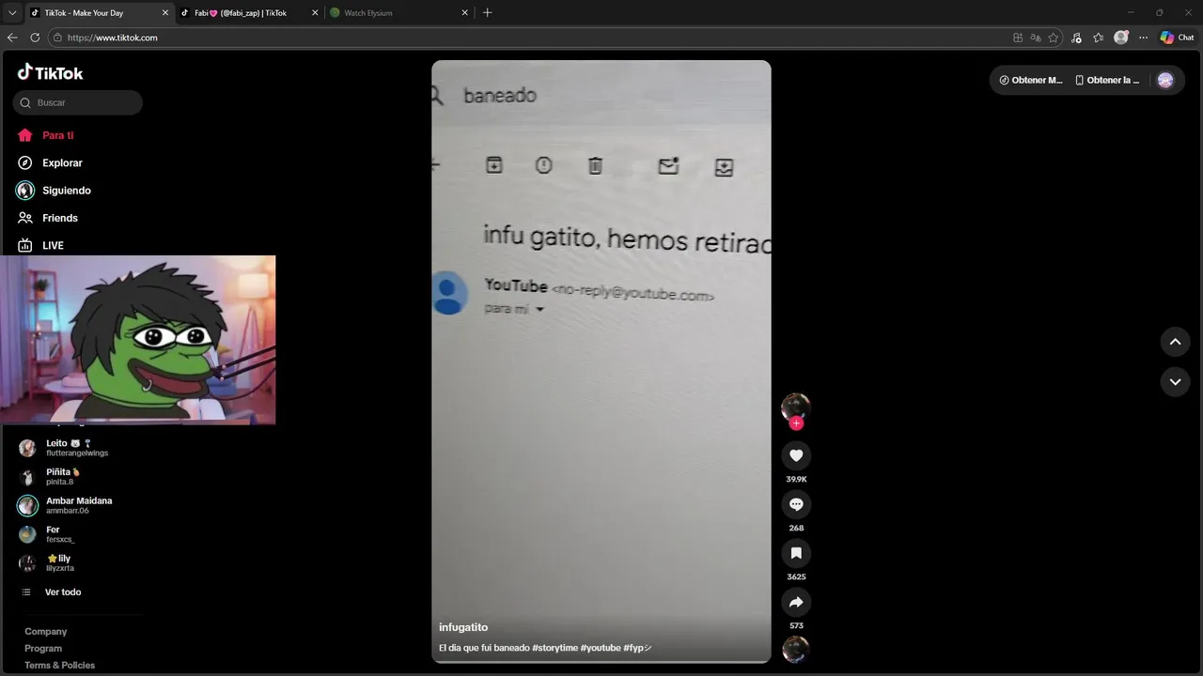Open browser settings and more menu
This screenshot has width=1203, height=676.
click(1143, 38)
